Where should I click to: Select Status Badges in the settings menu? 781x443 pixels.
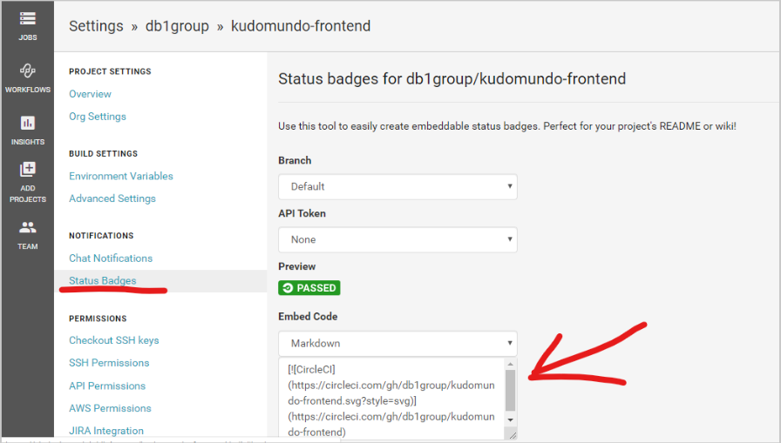(103, 280)
